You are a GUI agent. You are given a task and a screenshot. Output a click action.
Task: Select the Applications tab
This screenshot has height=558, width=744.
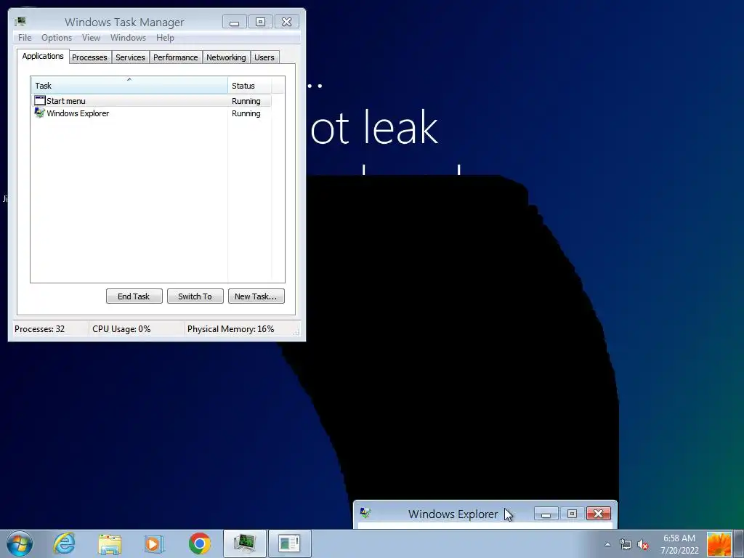[x=43, y=56]
